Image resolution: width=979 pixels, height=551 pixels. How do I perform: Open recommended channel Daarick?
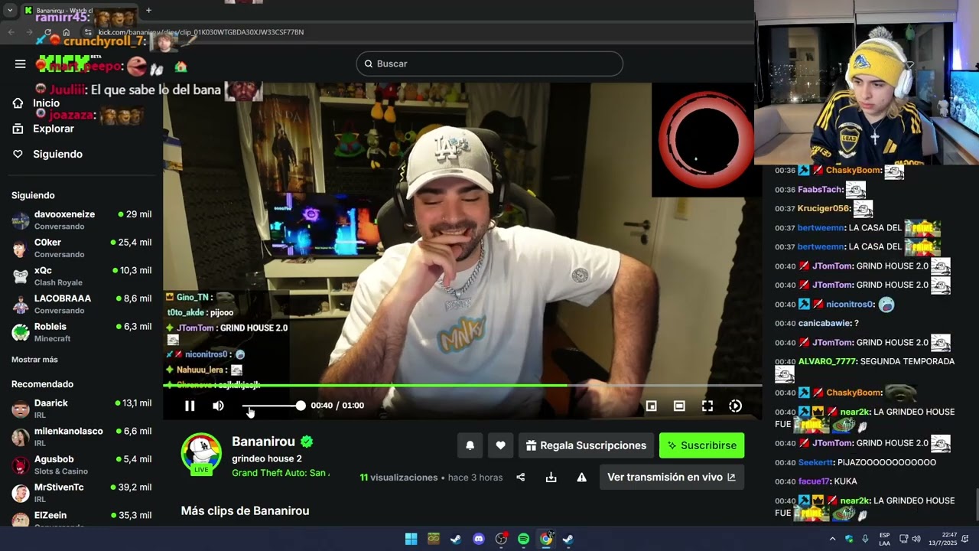81,409
